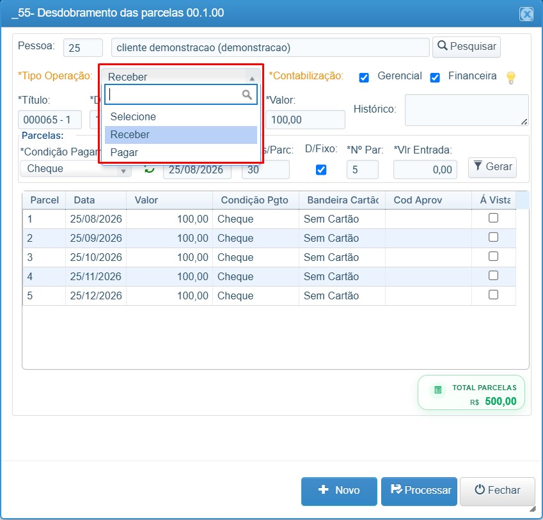Click the Parcel column header

click(44, 200)
